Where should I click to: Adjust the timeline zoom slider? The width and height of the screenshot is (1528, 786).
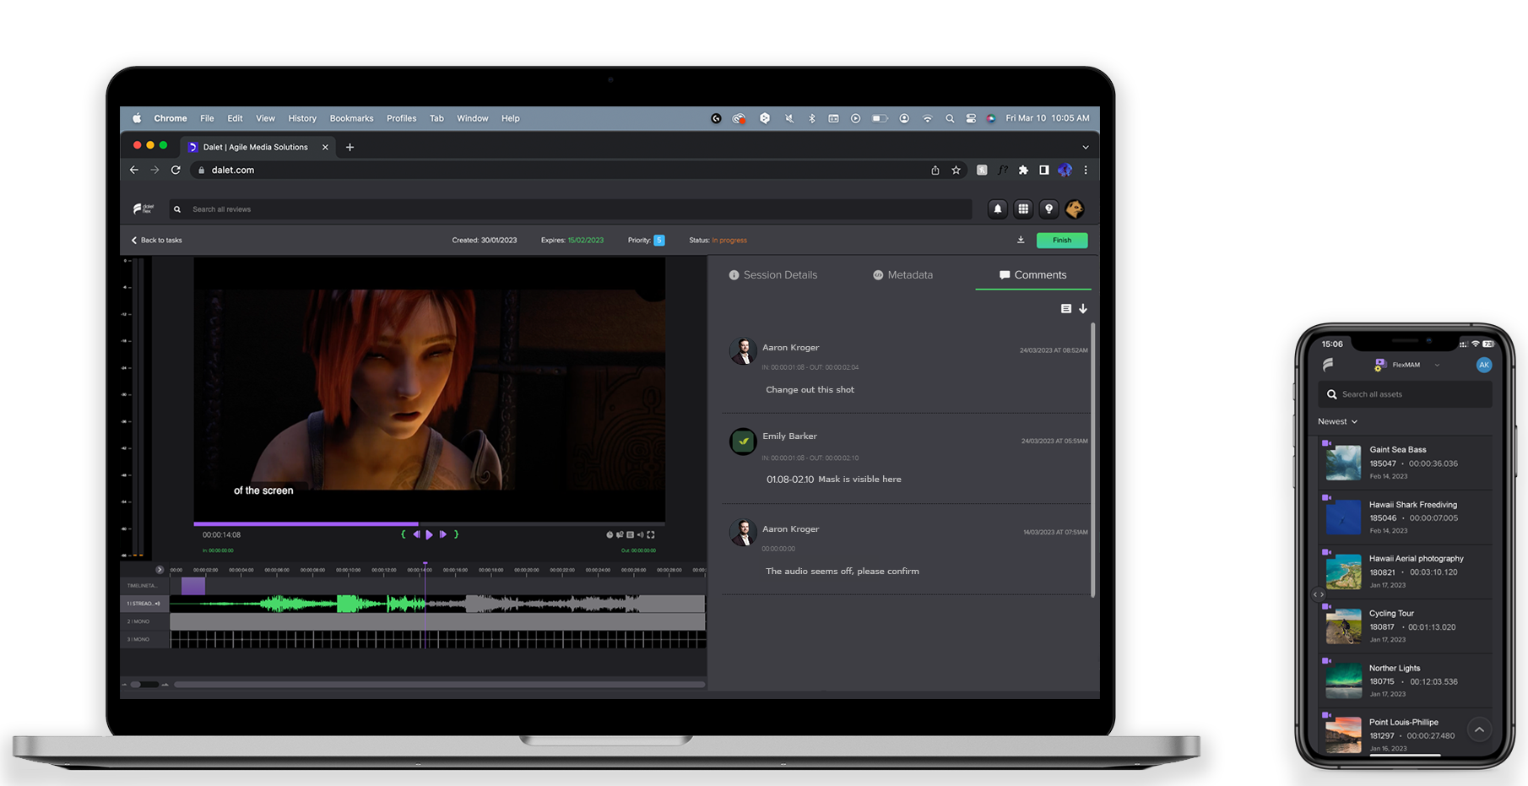[144, 685]
